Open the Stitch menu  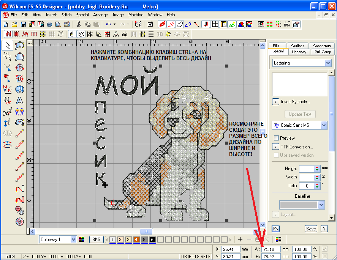(x=66, y=15)
